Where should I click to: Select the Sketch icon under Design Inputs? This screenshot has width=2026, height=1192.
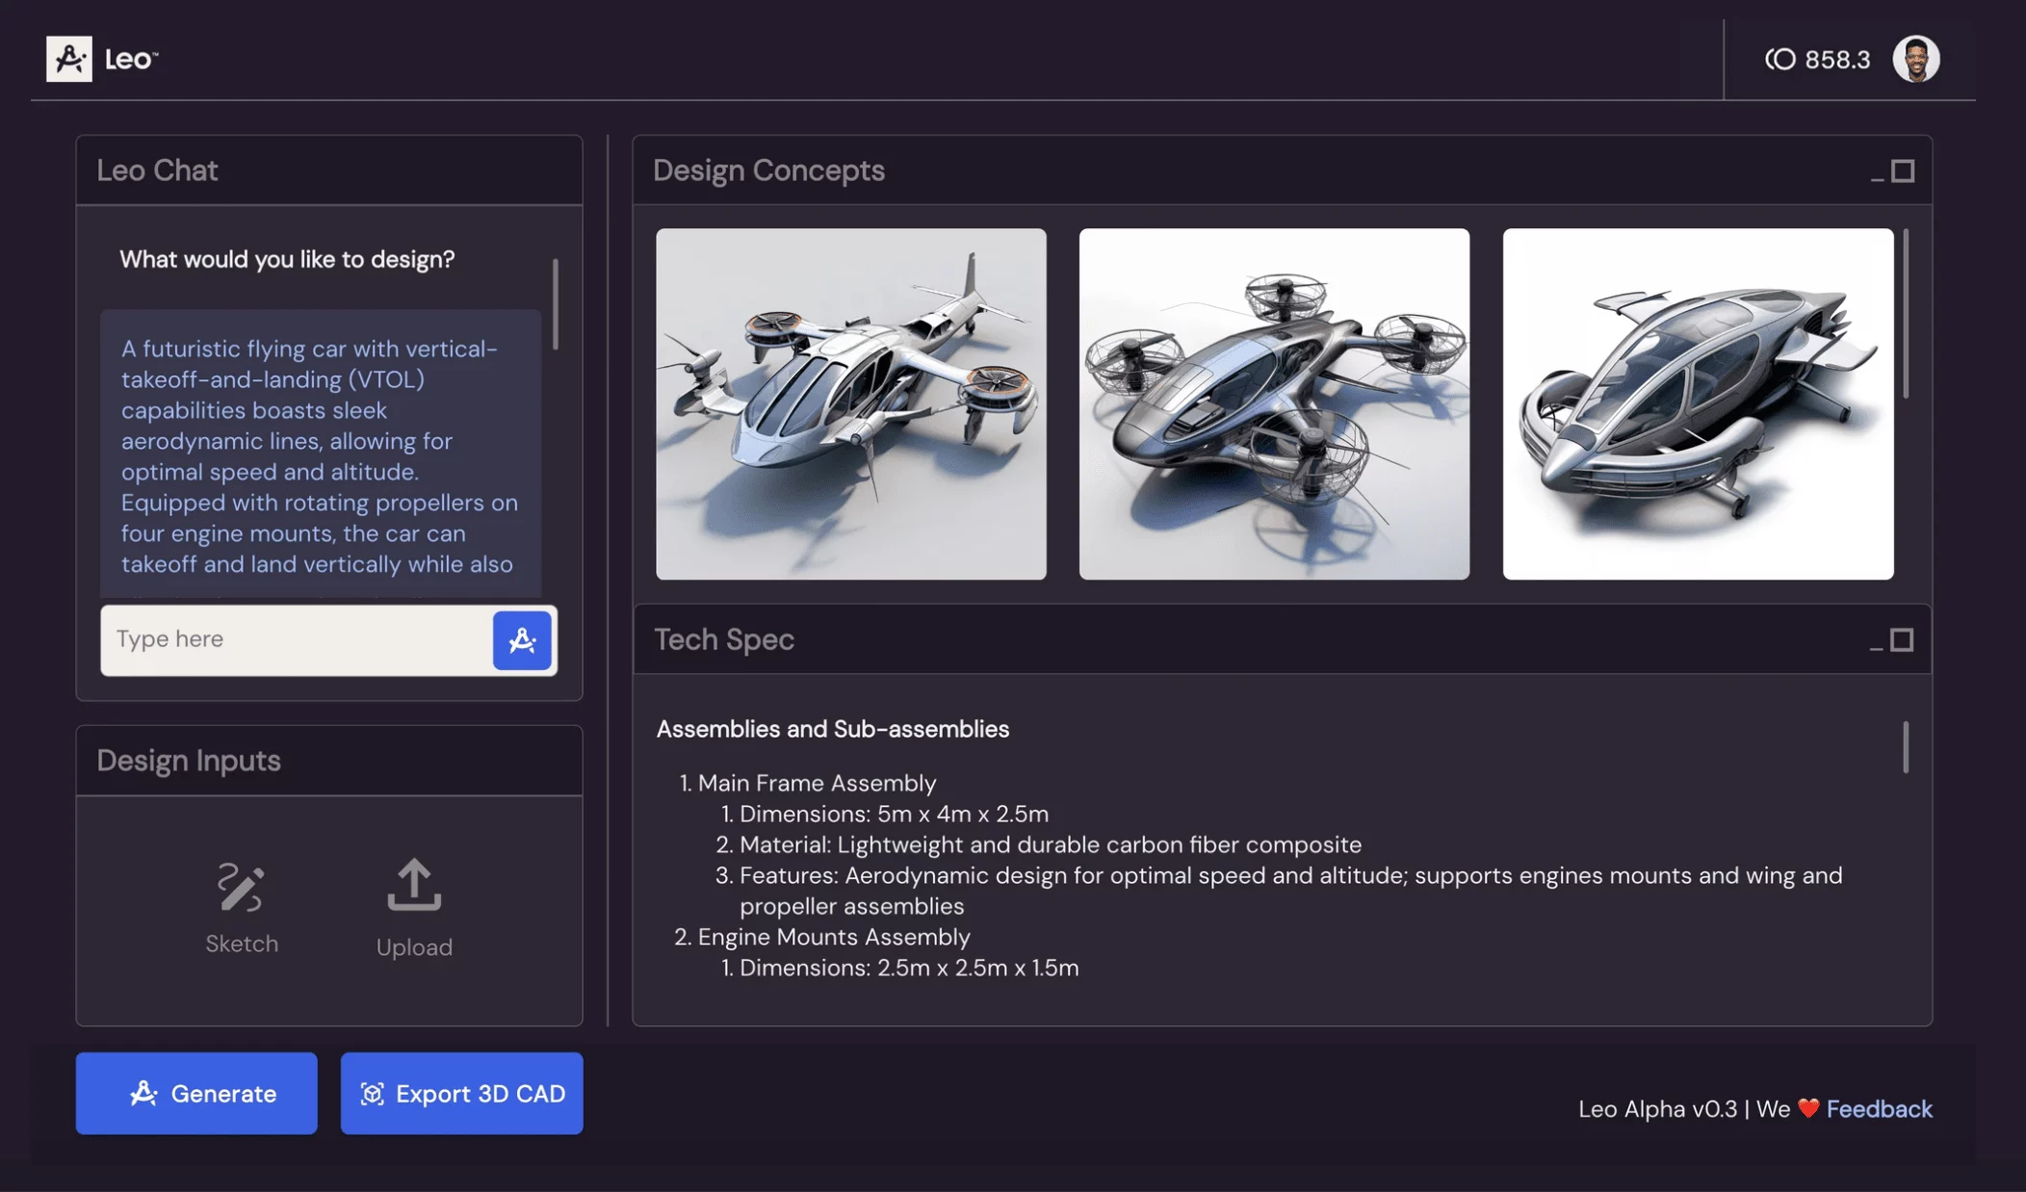(x=240, y=887)
